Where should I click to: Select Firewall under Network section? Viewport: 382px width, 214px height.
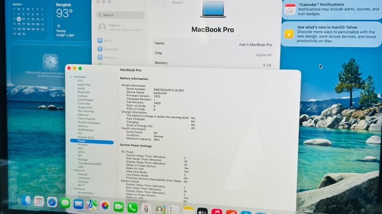pyautogui.click(x=83, y=174)
